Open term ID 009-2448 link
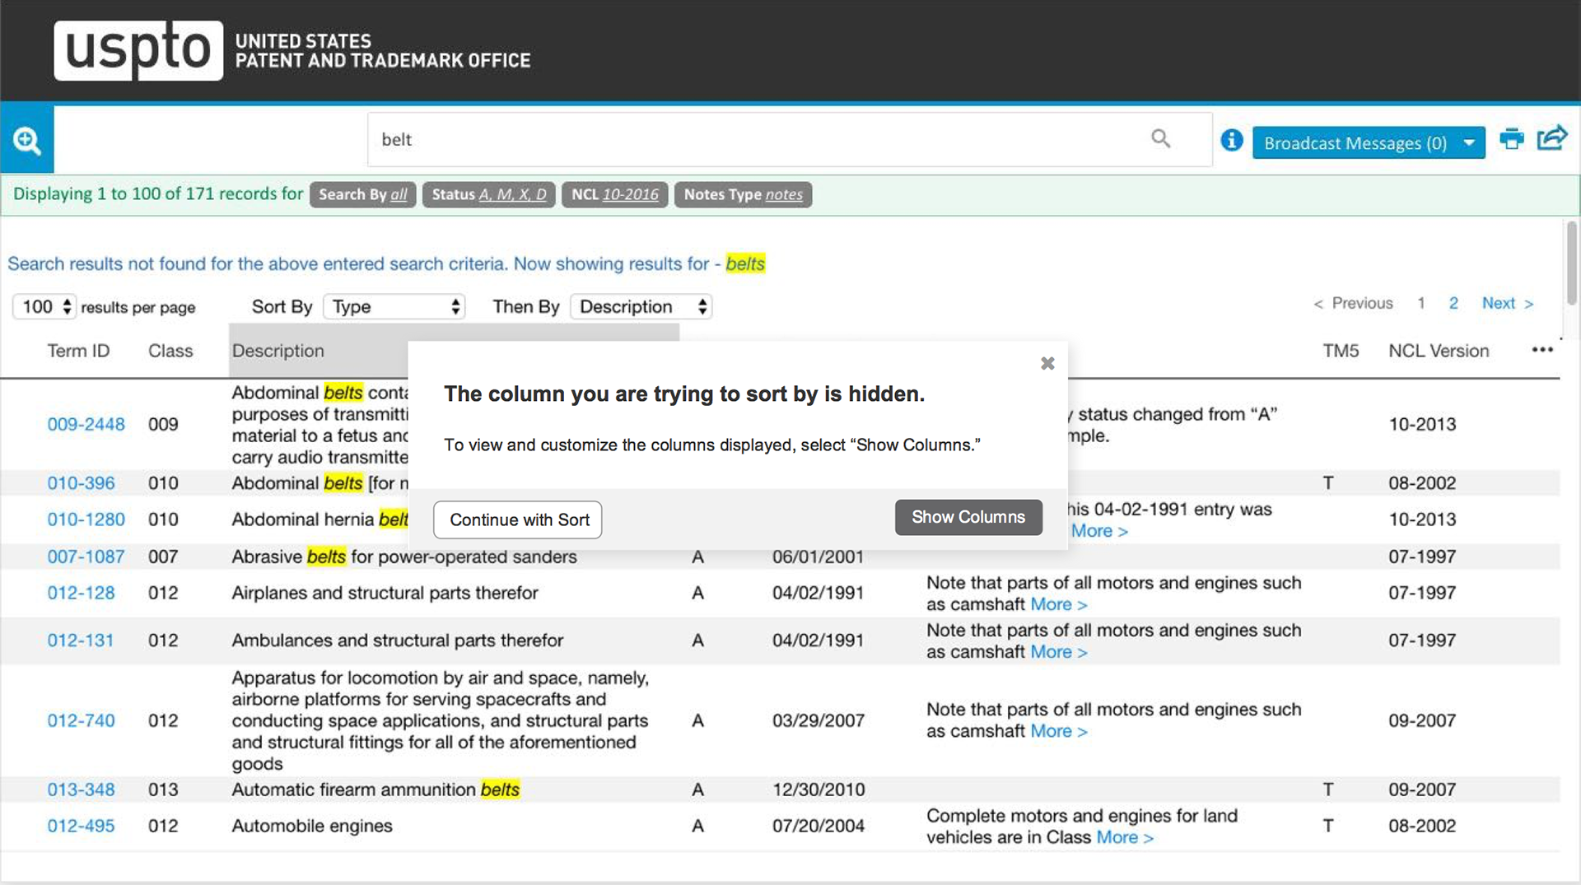This screenshot has height=885, width=1581. 86,425
